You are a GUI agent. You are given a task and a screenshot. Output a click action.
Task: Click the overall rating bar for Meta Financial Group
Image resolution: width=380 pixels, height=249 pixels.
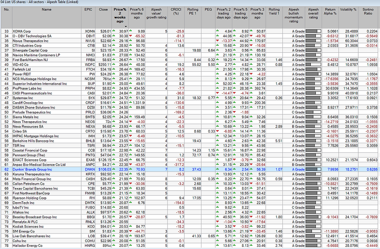coord(313,179)
